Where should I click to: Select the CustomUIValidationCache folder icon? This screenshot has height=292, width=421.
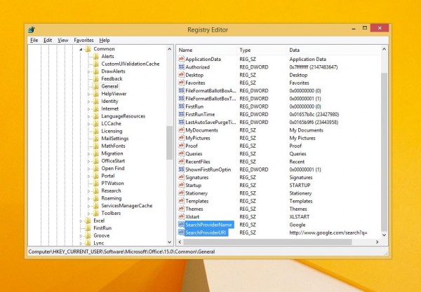click(96, 64)
